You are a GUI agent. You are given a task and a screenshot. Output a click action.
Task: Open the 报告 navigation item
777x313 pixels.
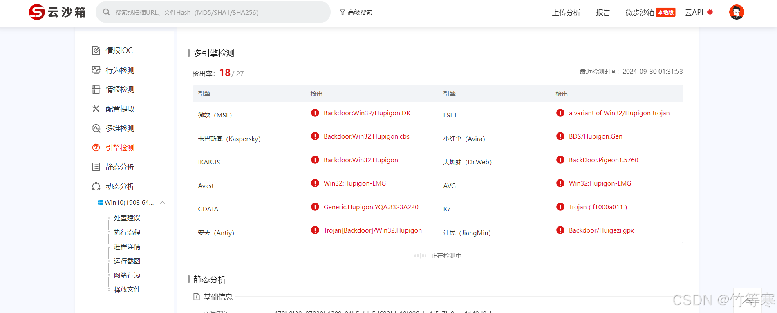coord(603,13)
